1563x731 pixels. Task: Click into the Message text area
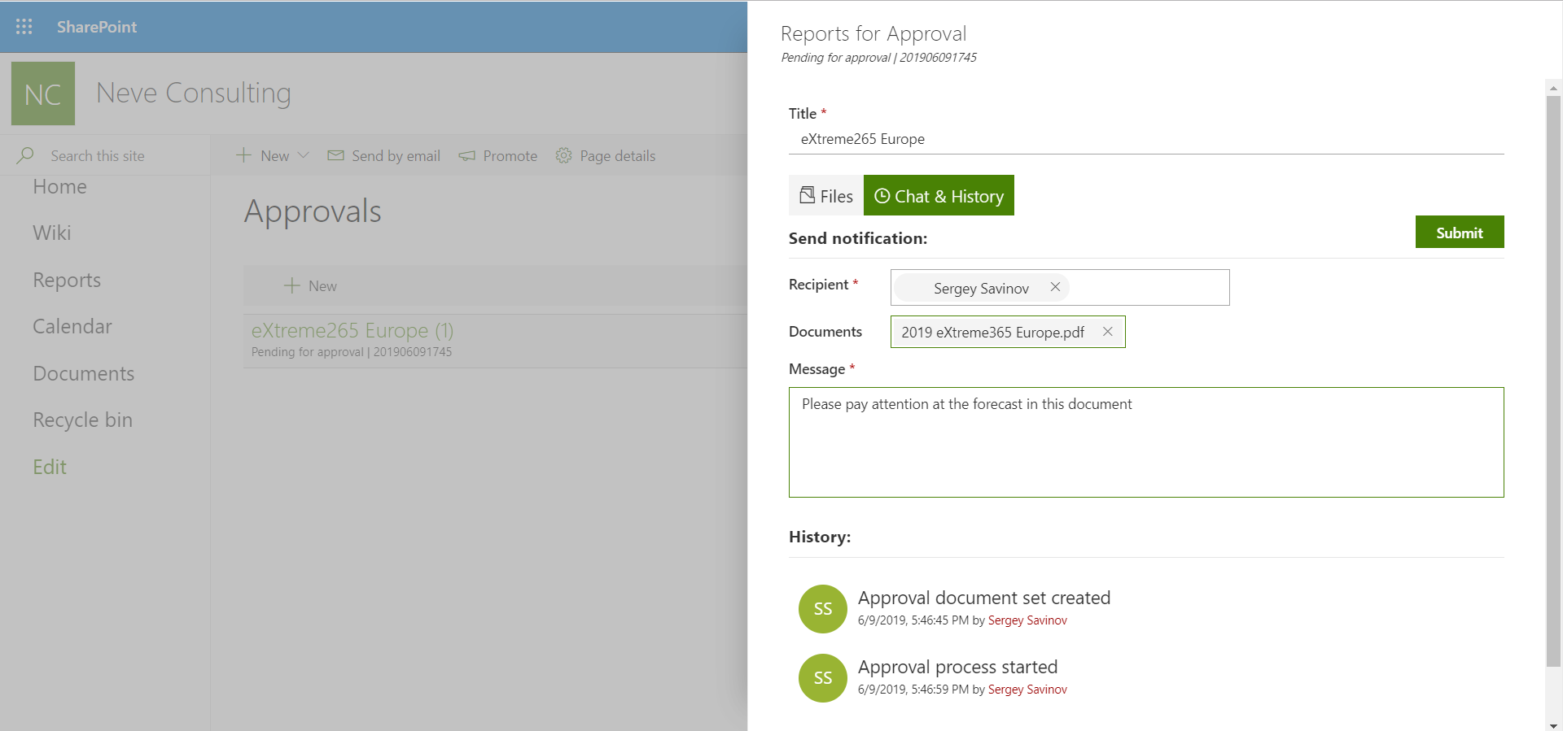click(1146, 442)
